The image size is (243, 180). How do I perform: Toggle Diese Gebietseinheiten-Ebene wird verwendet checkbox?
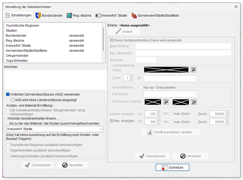pyautogui.click(x=111, y=40)
